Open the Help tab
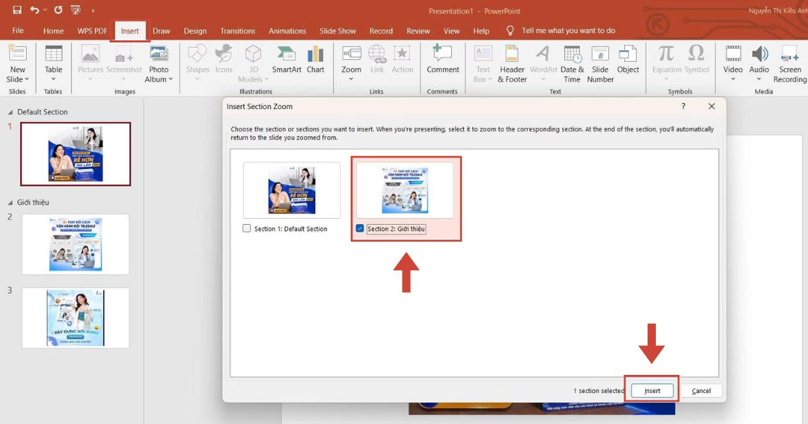The height and width of the screenshot is (424, 808). coord(481,31)
